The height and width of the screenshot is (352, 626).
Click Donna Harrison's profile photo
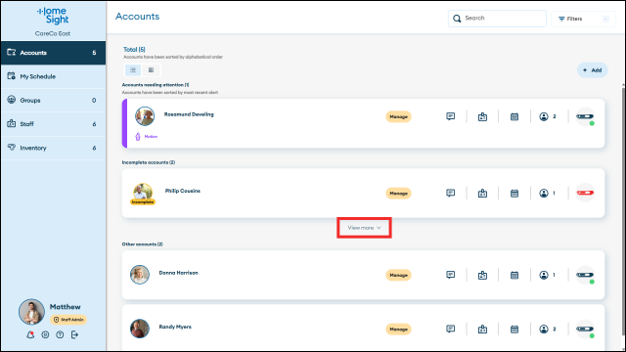tap(140, 275)
